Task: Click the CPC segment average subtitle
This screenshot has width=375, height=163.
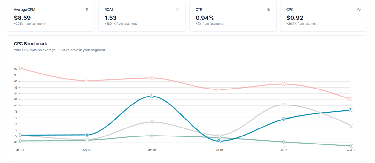Action: click(60, 50)
